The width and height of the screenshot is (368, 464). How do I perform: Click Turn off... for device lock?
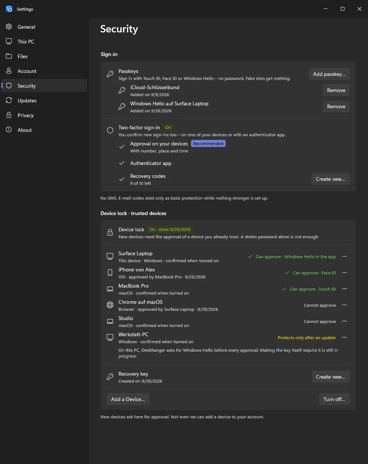[x=334, y=399]
